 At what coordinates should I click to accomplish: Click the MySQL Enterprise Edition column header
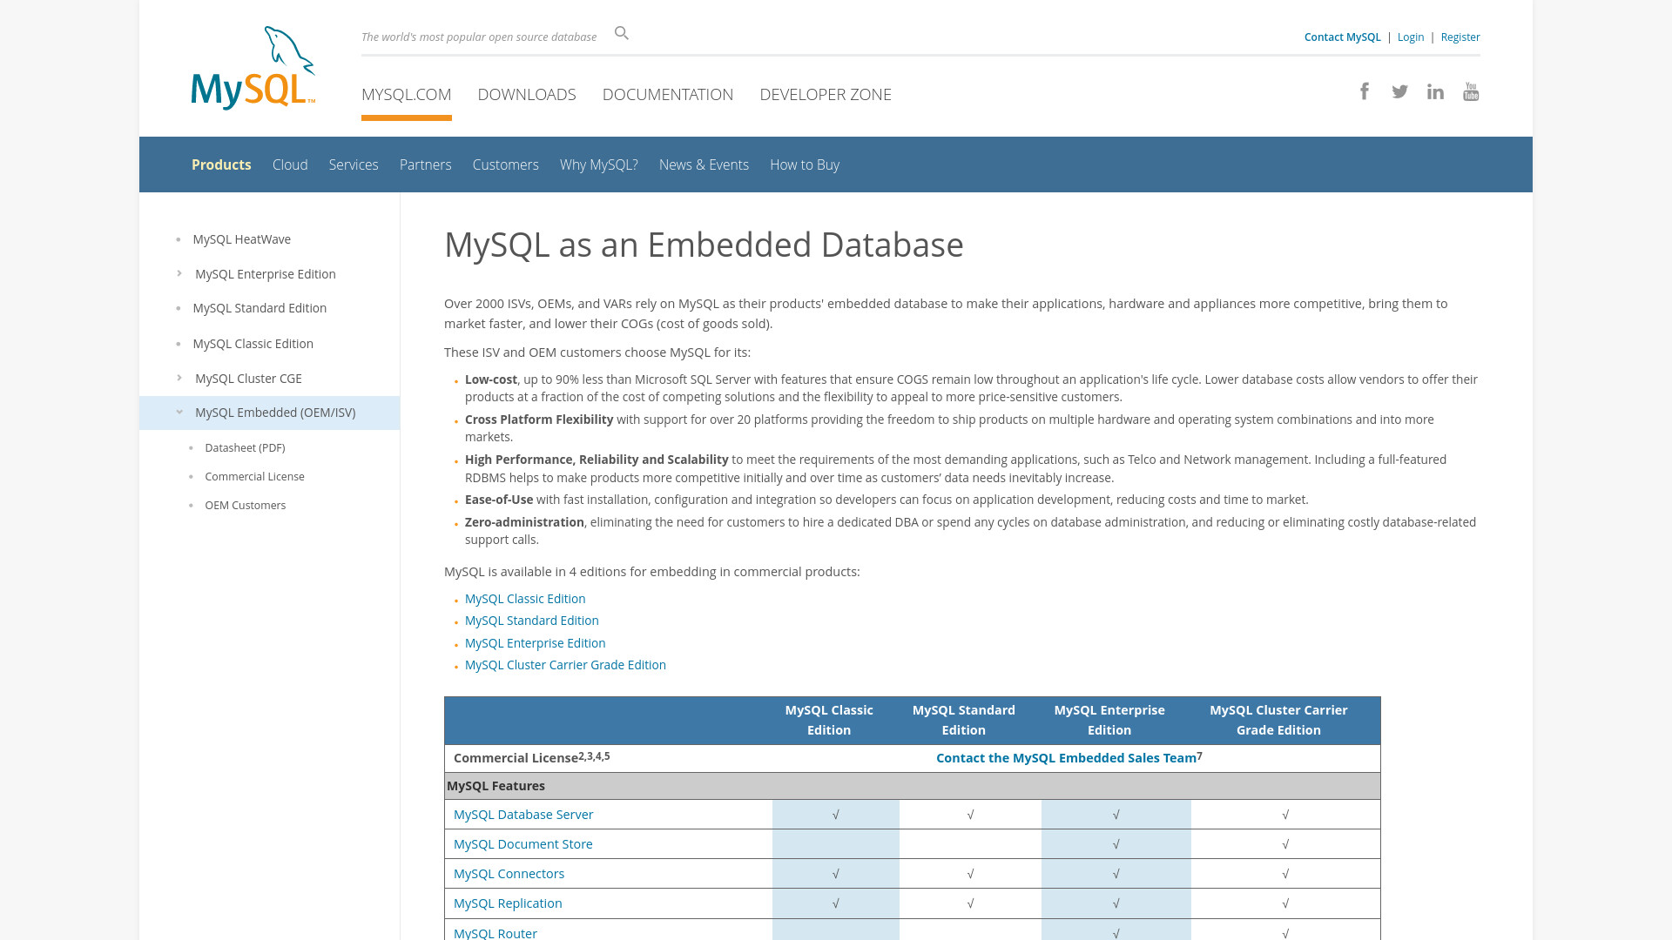point(1109,720)
